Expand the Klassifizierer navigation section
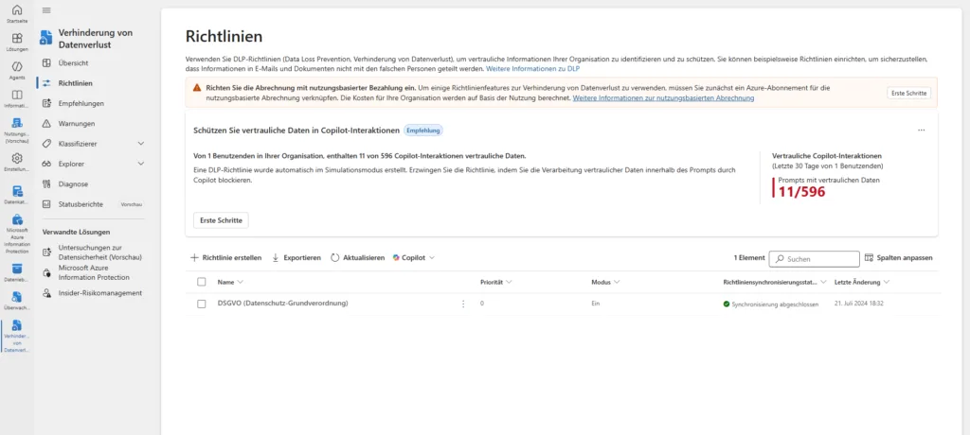This screenshot has width=970, height=435. 141,144
